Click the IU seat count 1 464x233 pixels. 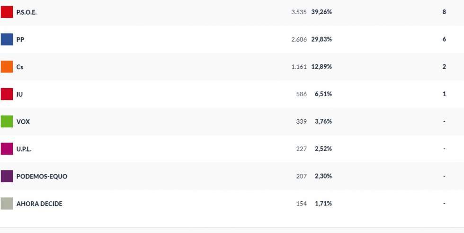coord(444,94)
